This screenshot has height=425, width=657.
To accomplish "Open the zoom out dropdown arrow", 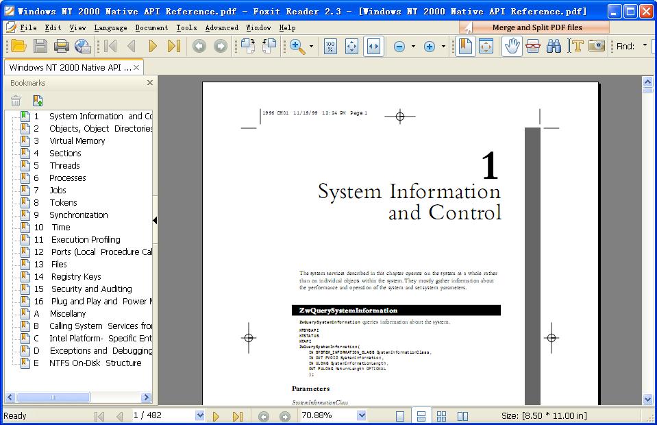I will tap(413, 46).
